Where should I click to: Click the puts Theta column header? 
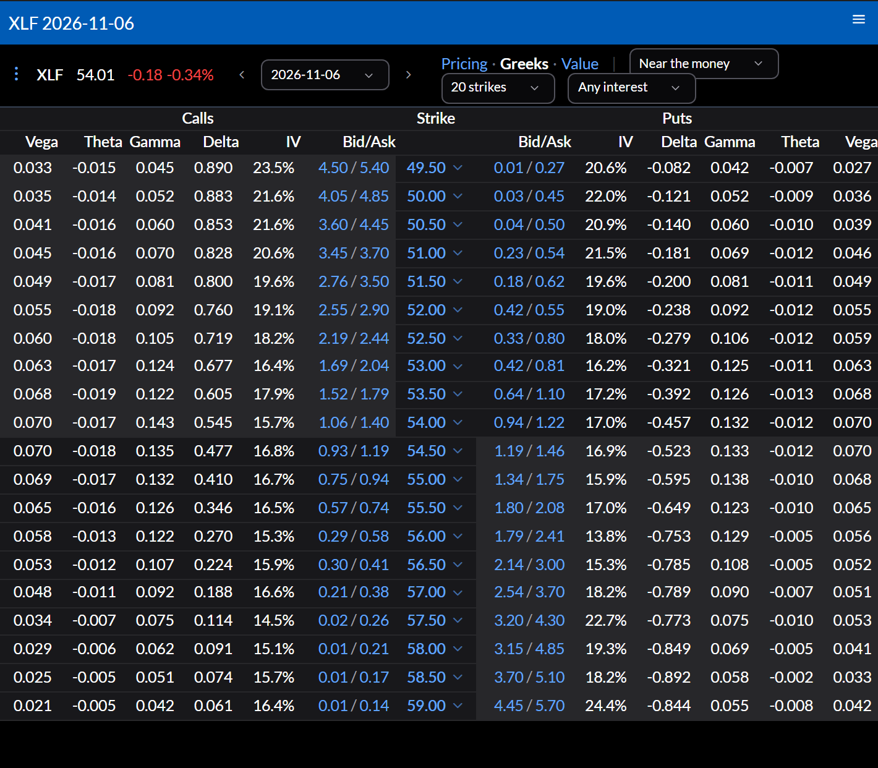[800, 142]
